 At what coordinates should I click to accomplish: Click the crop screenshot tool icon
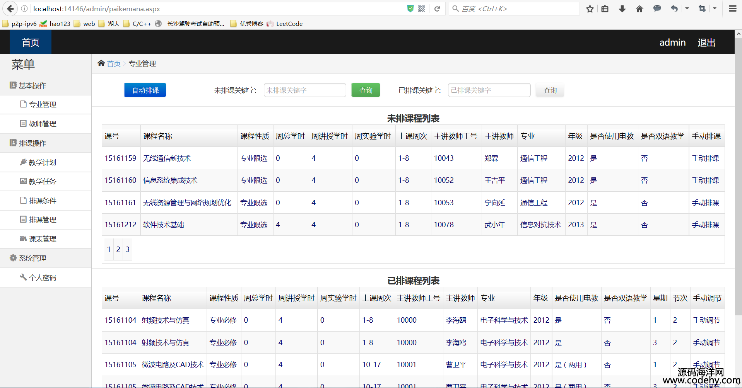[702, 9]
